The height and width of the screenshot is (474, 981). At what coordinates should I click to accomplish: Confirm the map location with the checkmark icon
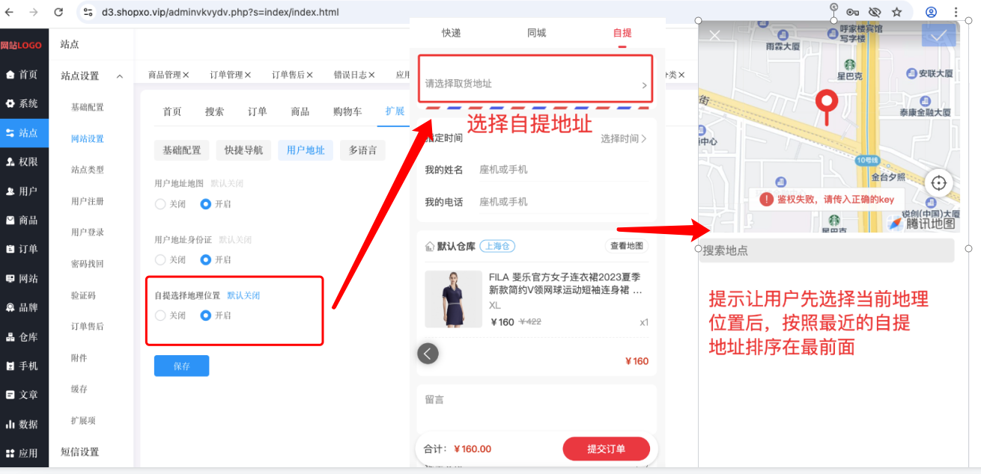click(938, 34)
